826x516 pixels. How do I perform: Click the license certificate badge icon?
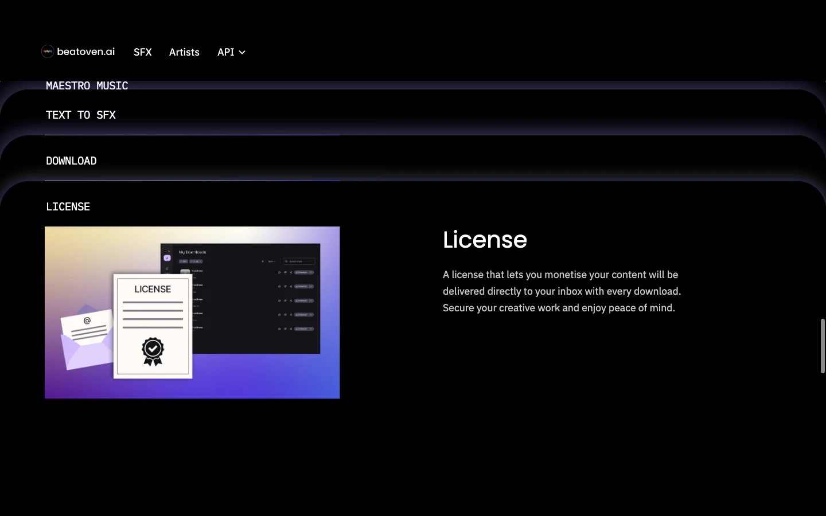point(153,351)
